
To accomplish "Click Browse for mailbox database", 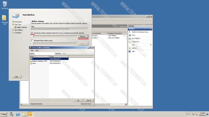I will coord(83,36).
